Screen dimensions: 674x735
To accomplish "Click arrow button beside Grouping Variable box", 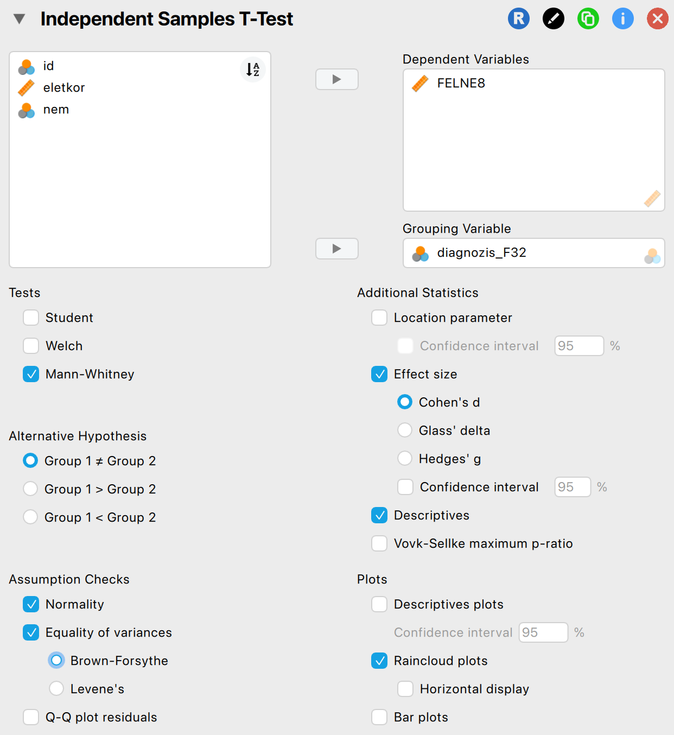I will click(x=336, y=249).
